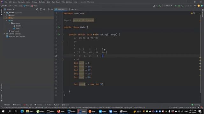204x114 pixels.
Task: Select Scratches and Consoles item
Action: click(16, 36)
